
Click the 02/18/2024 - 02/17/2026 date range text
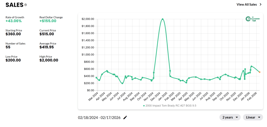(x=99, y=118)
